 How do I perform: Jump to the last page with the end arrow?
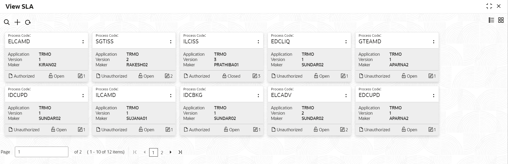click(180, 152)
